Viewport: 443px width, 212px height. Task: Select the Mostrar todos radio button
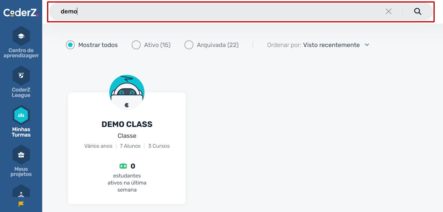click(x=70, y=45)
